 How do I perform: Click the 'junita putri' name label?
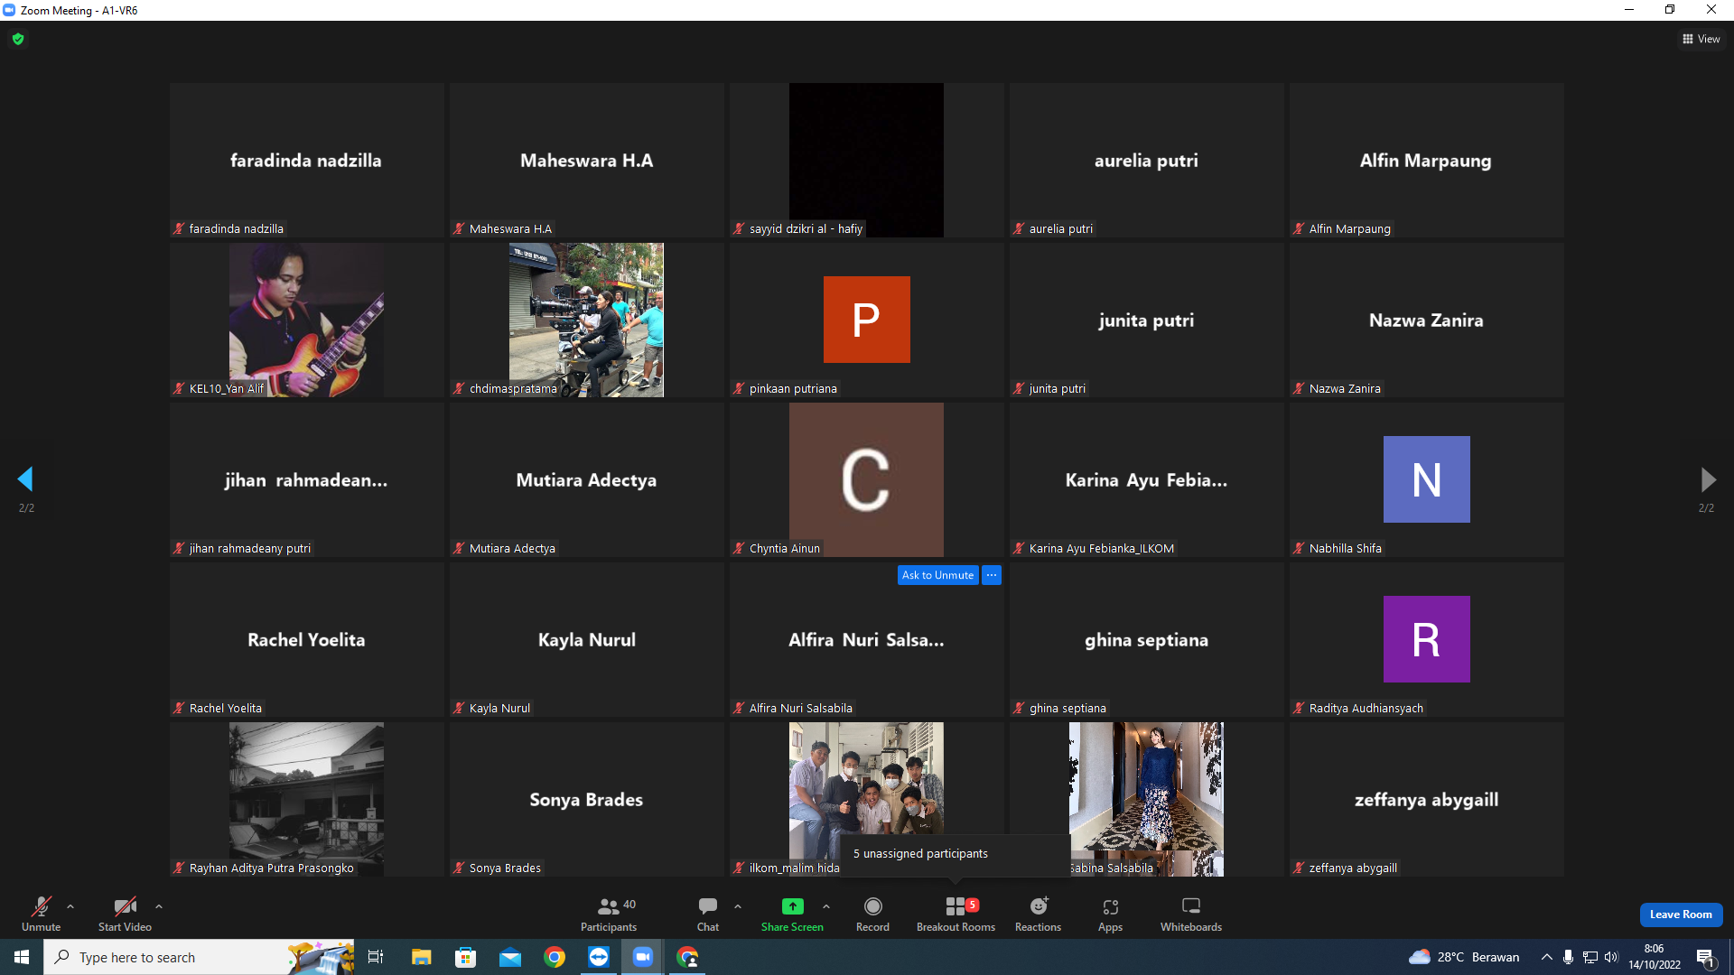(x=1058, y=389)
